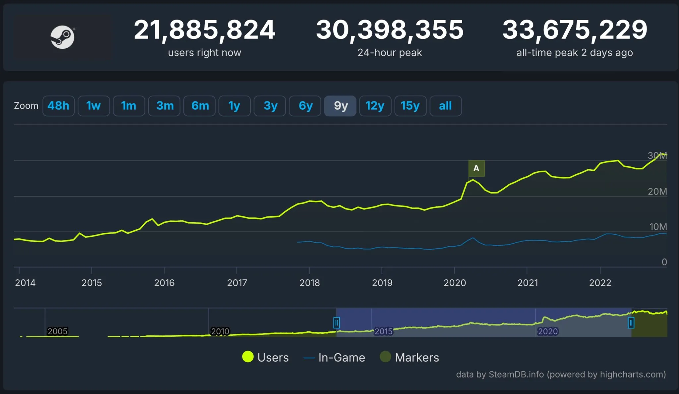Screen dimensions: 679x394
Task: Click the data by SteamDB.info credit
Action: click(561, 374)
